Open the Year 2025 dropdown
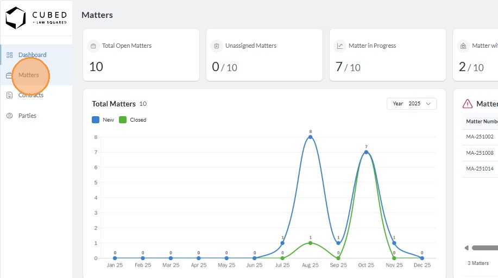The height and width of the screenshot is (278, 498). point(411,104)
